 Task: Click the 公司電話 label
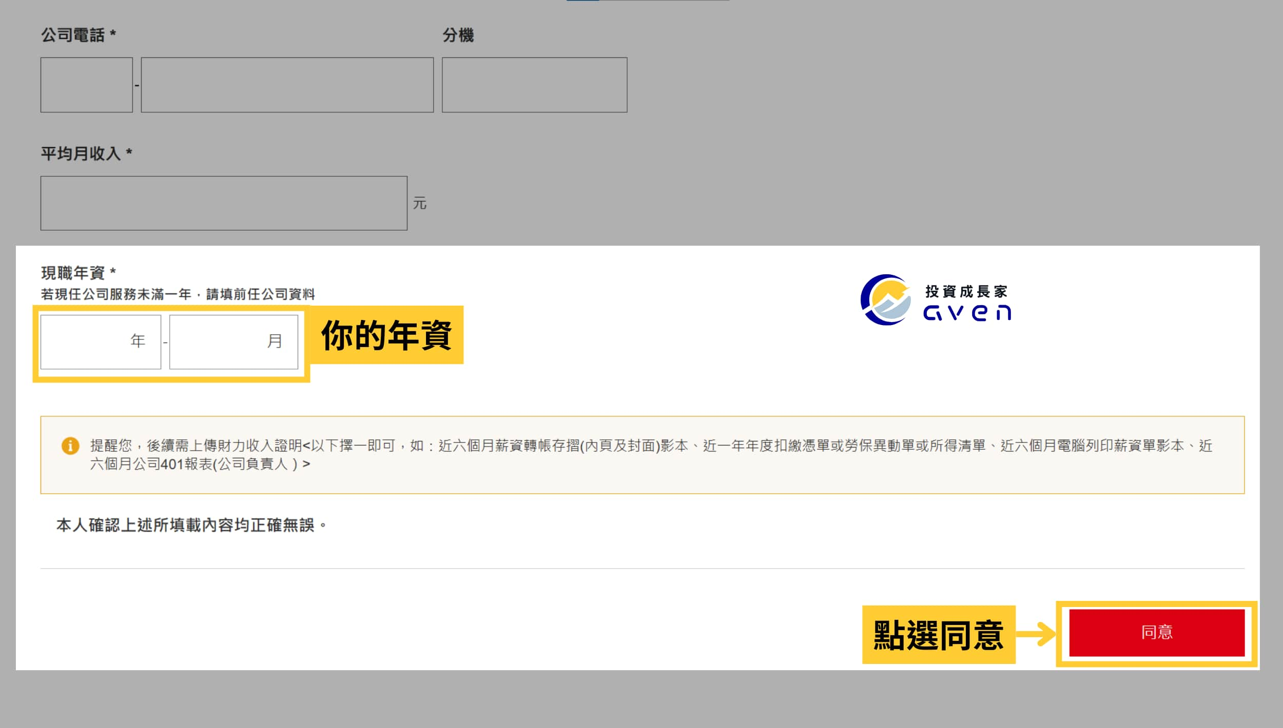point(79,35)
